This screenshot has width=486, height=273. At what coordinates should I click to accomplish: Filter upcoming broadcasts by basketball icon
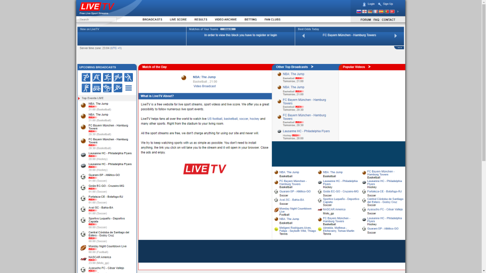[107, 77]
